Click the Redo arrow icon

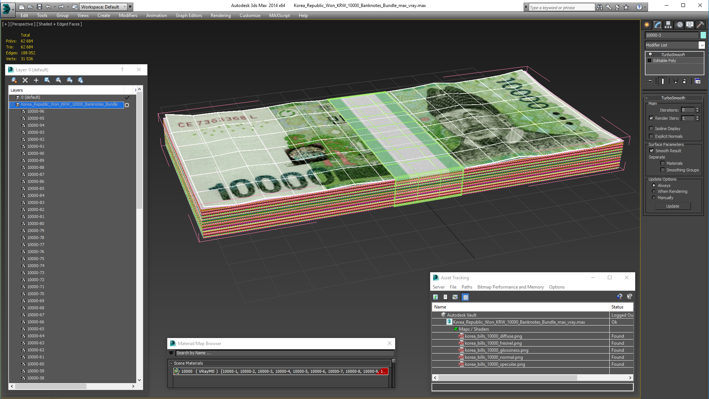click(x=61, y=7)
